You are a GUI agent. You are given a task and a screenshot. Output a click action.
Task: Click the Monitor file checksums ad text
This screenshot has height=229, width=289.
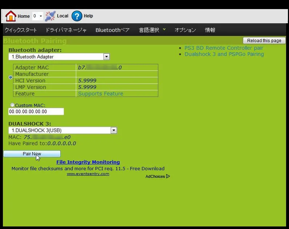tap(88, 168)
